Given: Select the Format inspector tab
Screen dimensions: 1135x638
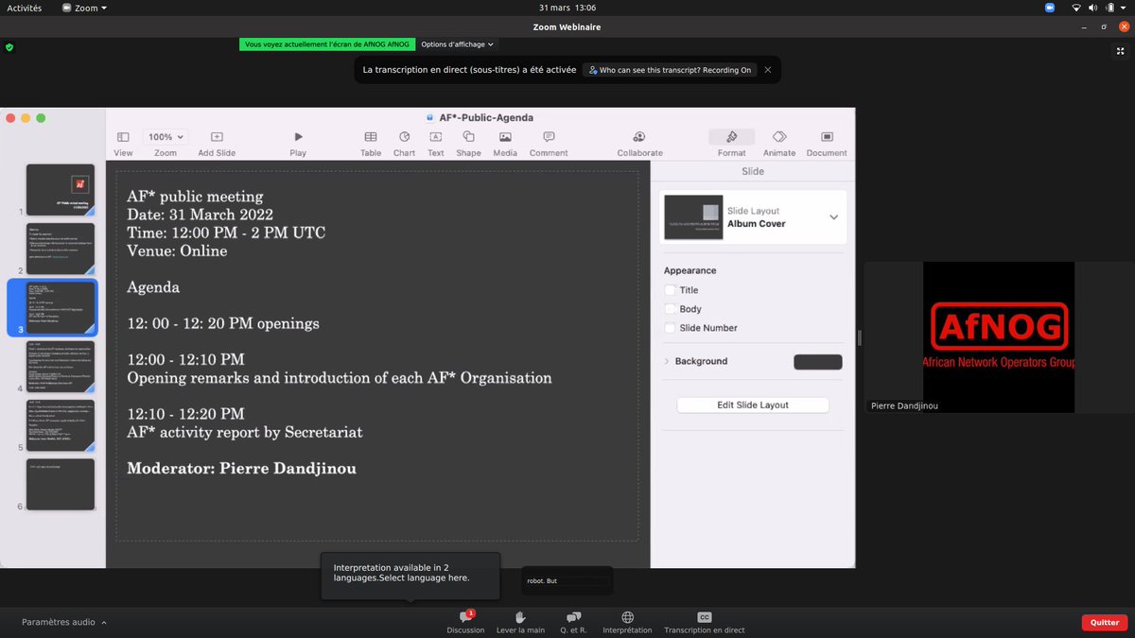Looking at the screenshot, I should click(731, 137).
